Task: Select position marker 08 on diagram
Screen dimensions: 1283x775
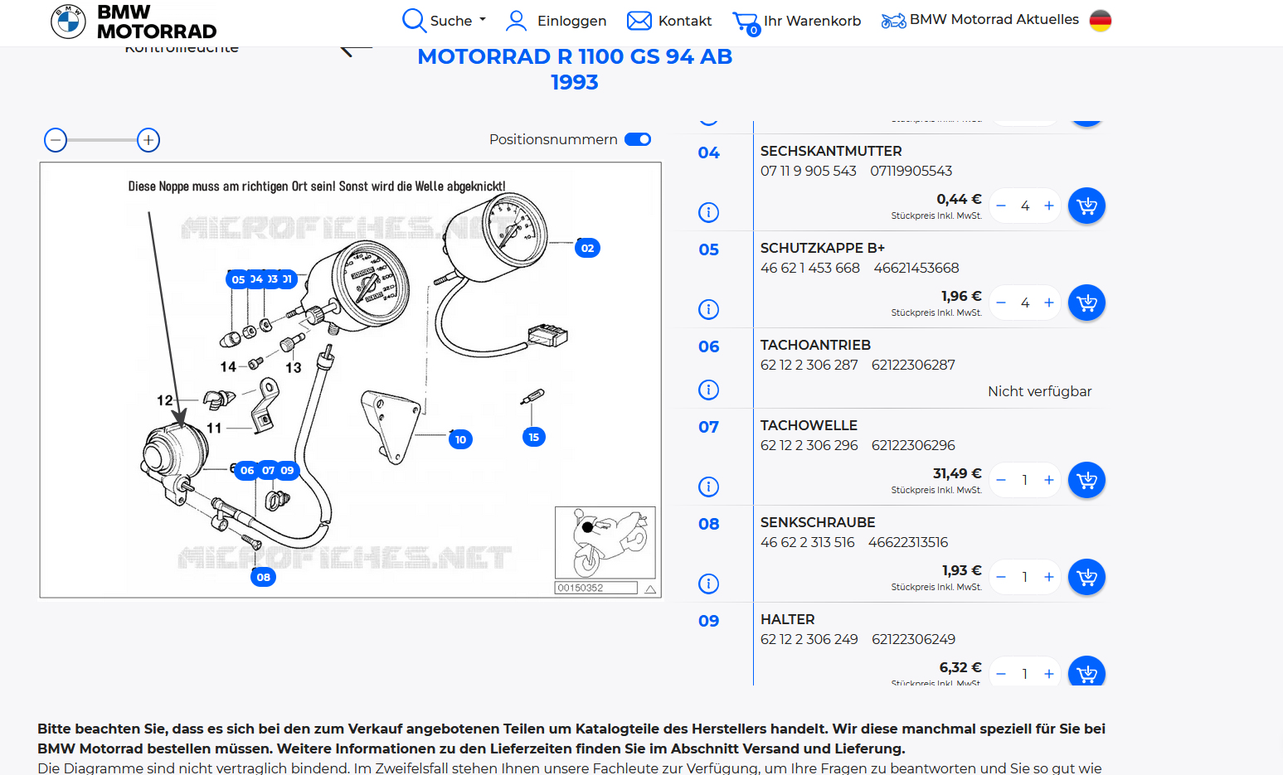Action: (264, 577)
